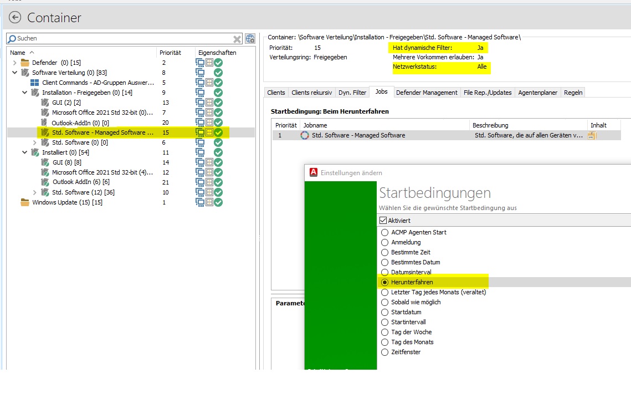Click clients icon in Windows Update row

click(x=200, y=202)
